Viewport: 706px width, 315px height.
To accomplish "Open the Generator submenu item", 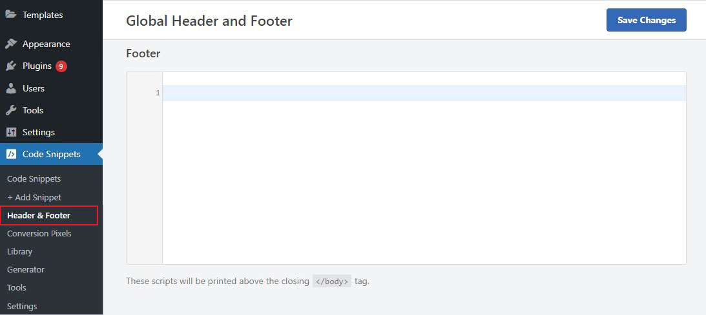I will 26,270.
